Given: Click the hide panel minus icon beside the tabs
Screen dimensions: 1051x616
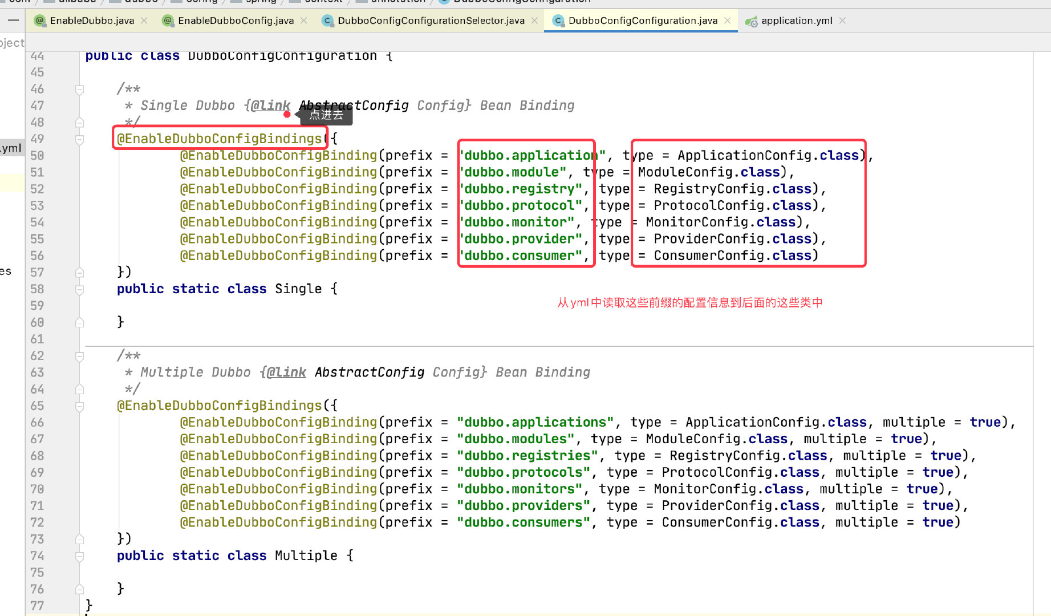Looking at the screenshot, I should (x=13, y=21).
